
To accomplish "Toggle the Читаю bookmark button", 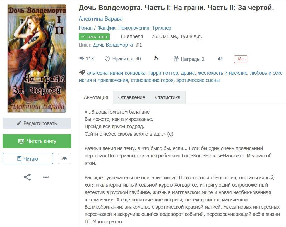I will [28, 159].
